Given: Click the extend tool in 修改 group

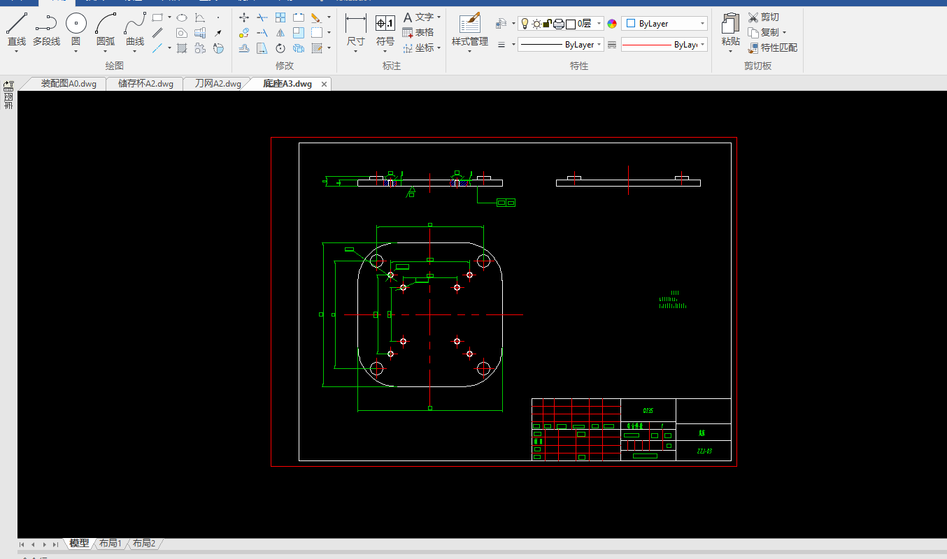Looking at the screenshot, I should pyautogui.click(x=262, y=33).
